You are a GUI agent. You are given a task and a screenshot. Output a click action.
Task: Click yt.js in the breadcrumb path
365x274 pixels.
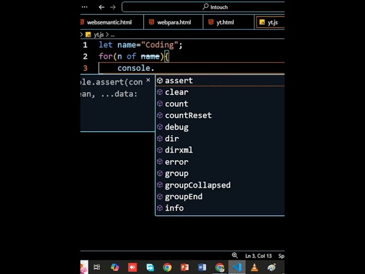point(99,35)
